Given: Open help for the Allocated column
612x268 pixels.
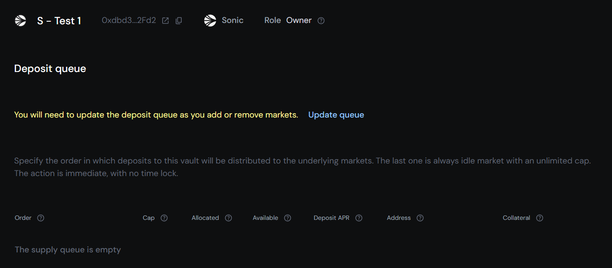Looking at the screenshot, I should (x=229, y=218).
